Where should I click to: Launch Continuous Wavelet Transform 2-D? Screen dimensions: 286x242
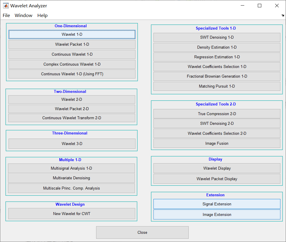click(x=72, y=118)
